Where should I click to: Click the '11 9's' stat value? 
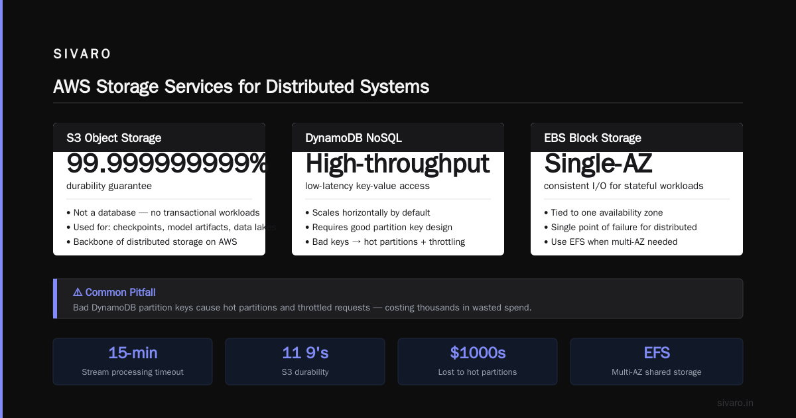(305, 353)
